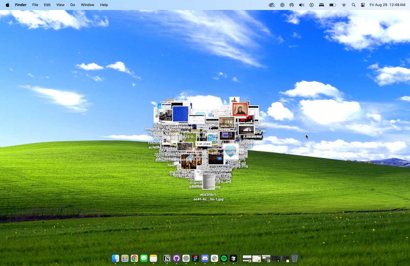Start ChatGPT from the Dock
The height and width of the screenshot is (266, 410).
(186, 258)
